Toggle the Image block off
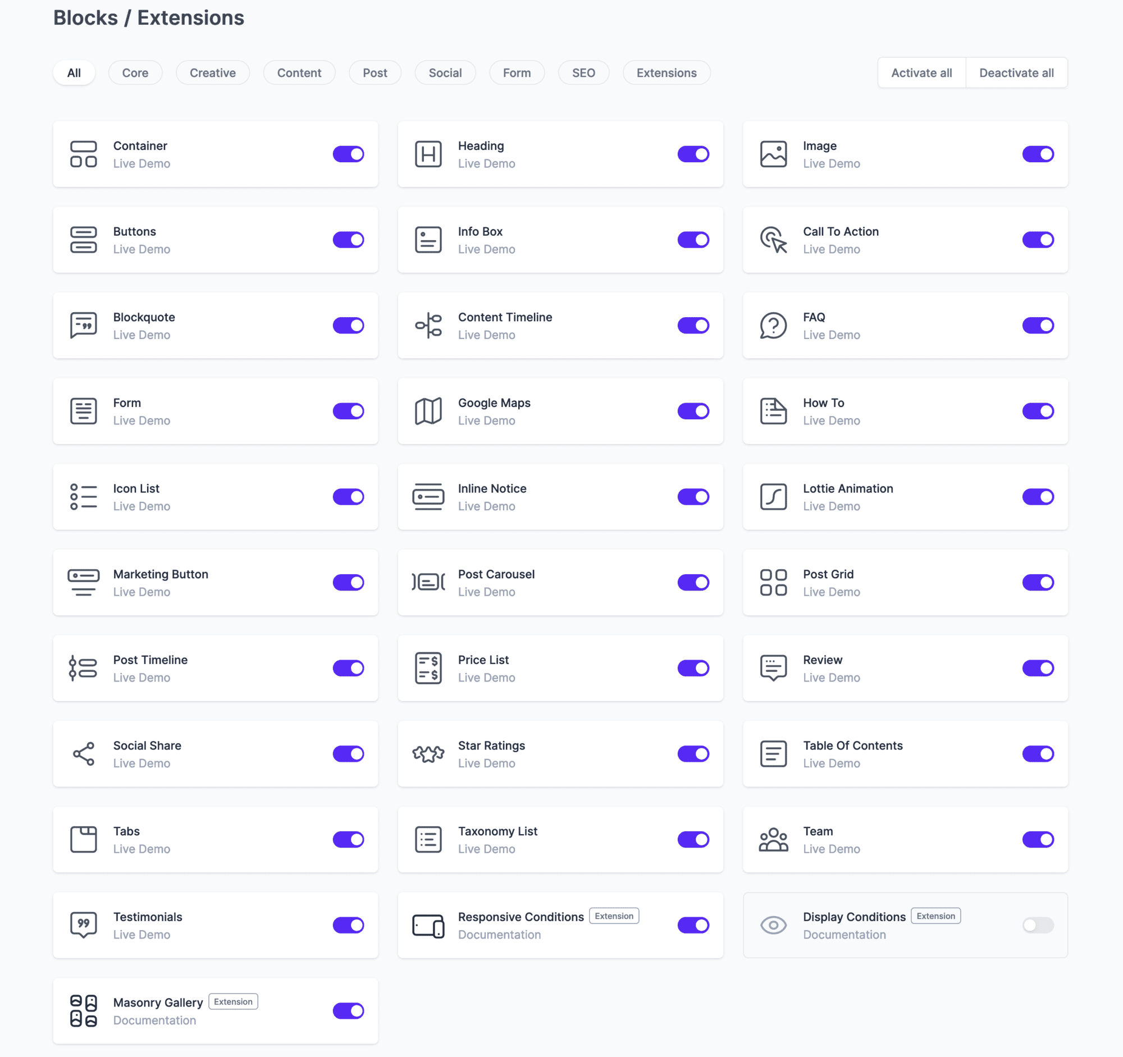The width and height of the screenshot is (1123, 1057). [1038, 154]
